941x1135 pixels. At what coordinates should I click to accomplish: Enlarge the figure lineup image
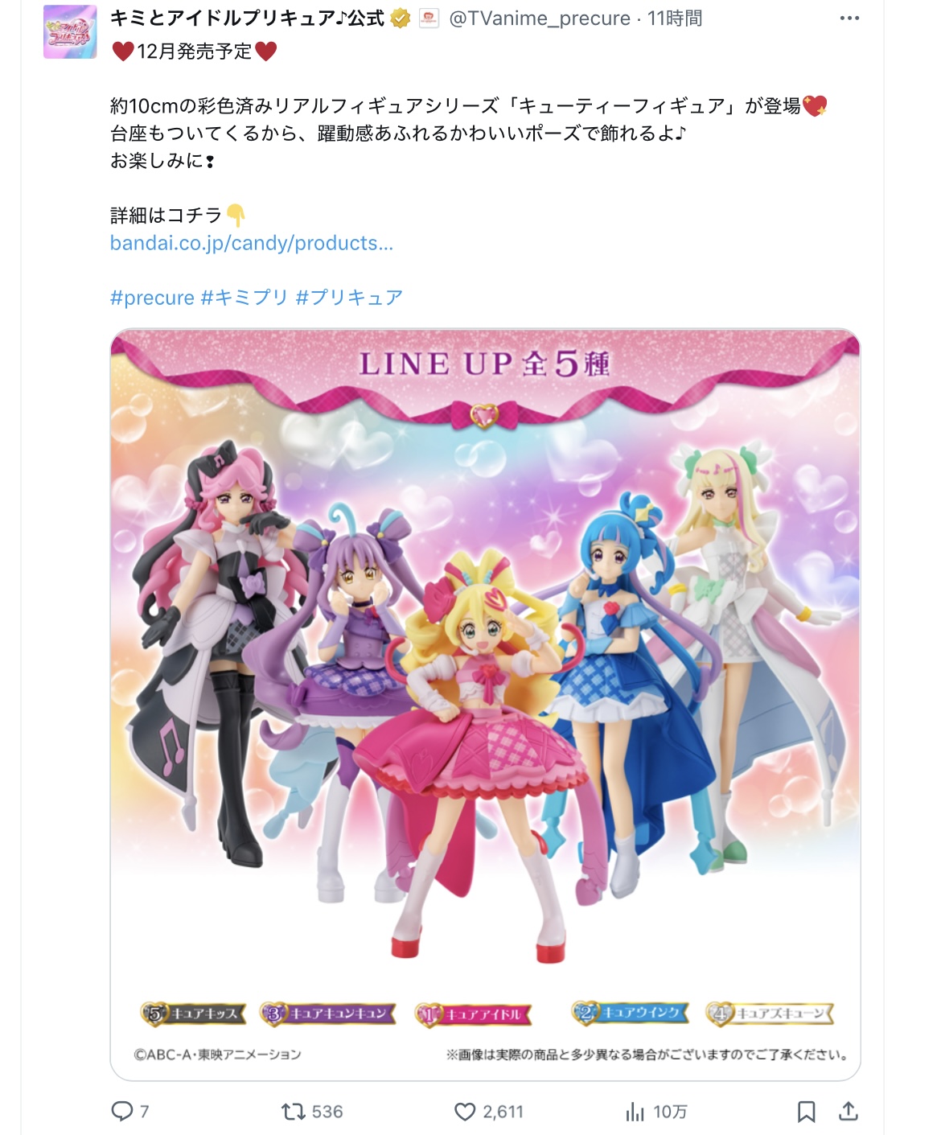[x=485, y=705]
